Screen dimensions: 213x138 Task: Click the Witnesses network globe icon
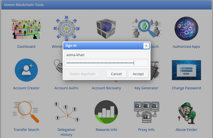67,29
